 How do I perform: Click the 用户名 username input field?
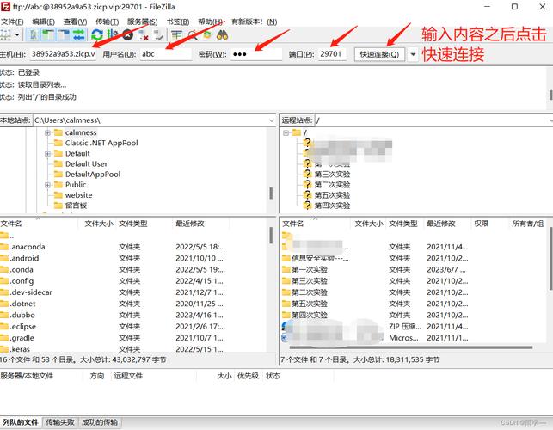(166, 54)
